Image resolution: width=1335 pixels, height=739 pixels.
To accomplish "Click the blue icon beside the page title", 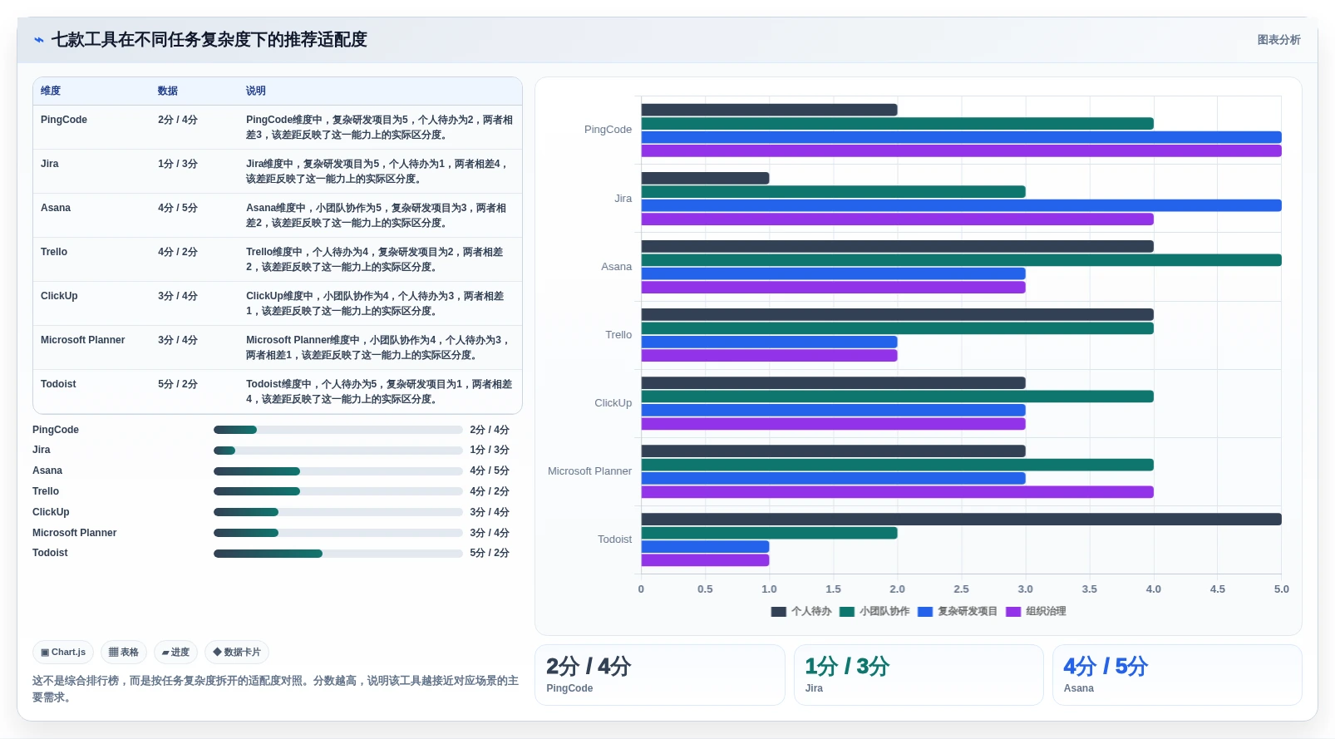I will point(39,40).
